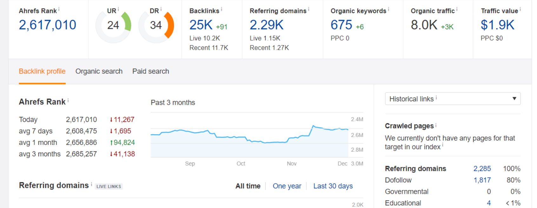
Task: Click info icon beside Ahrefs Rank section title
Action: click(68, 100)
